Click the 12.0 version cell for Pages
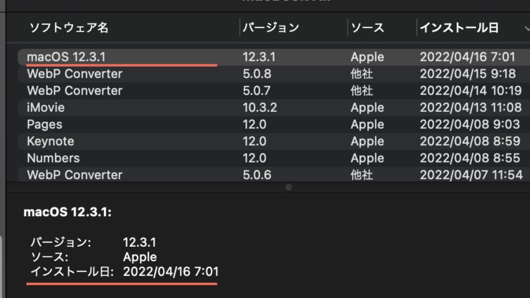530x298 pixels. click(x=255, y=124)
